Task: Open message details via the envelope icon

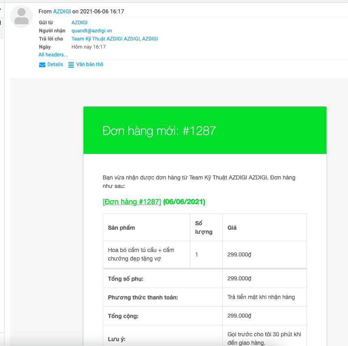Action: [42, 64]
